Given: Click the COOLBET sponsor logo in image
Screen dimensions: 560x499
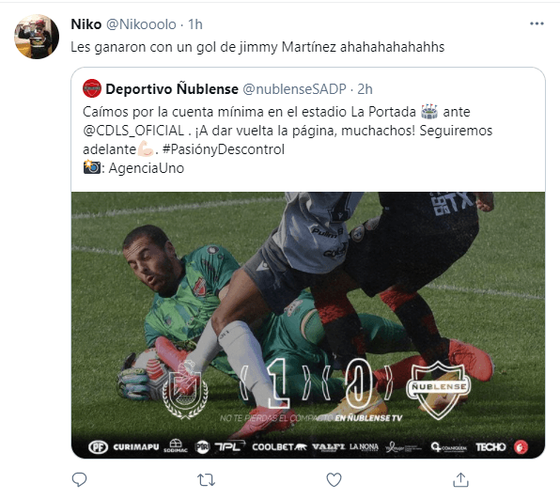Looking at the screenshot, I should point(279,447).
